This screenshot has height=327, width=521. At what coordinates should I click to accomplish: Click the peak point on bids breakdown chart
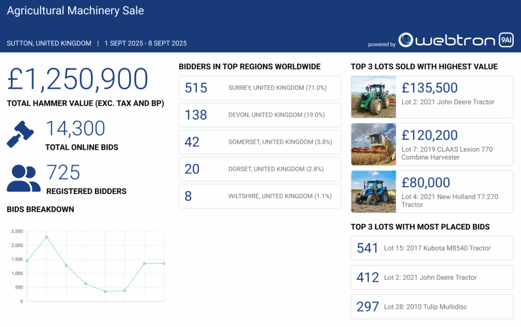pos(46,237)
